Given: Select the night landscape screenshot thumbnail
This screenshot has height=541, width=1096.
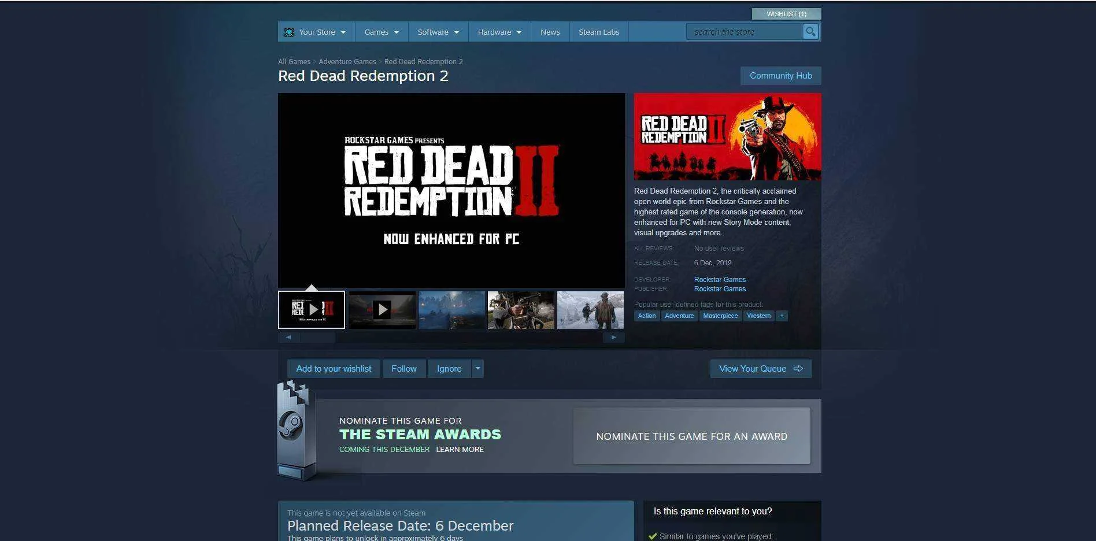Looking at the screenshot, I should click(451, 310).
